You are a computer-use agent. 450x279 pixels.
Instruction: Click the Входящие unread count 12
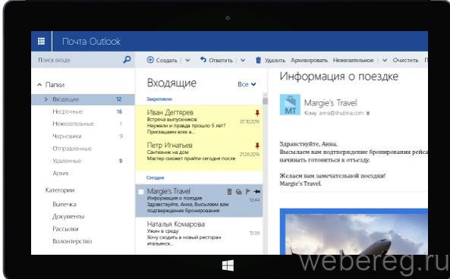119,99
